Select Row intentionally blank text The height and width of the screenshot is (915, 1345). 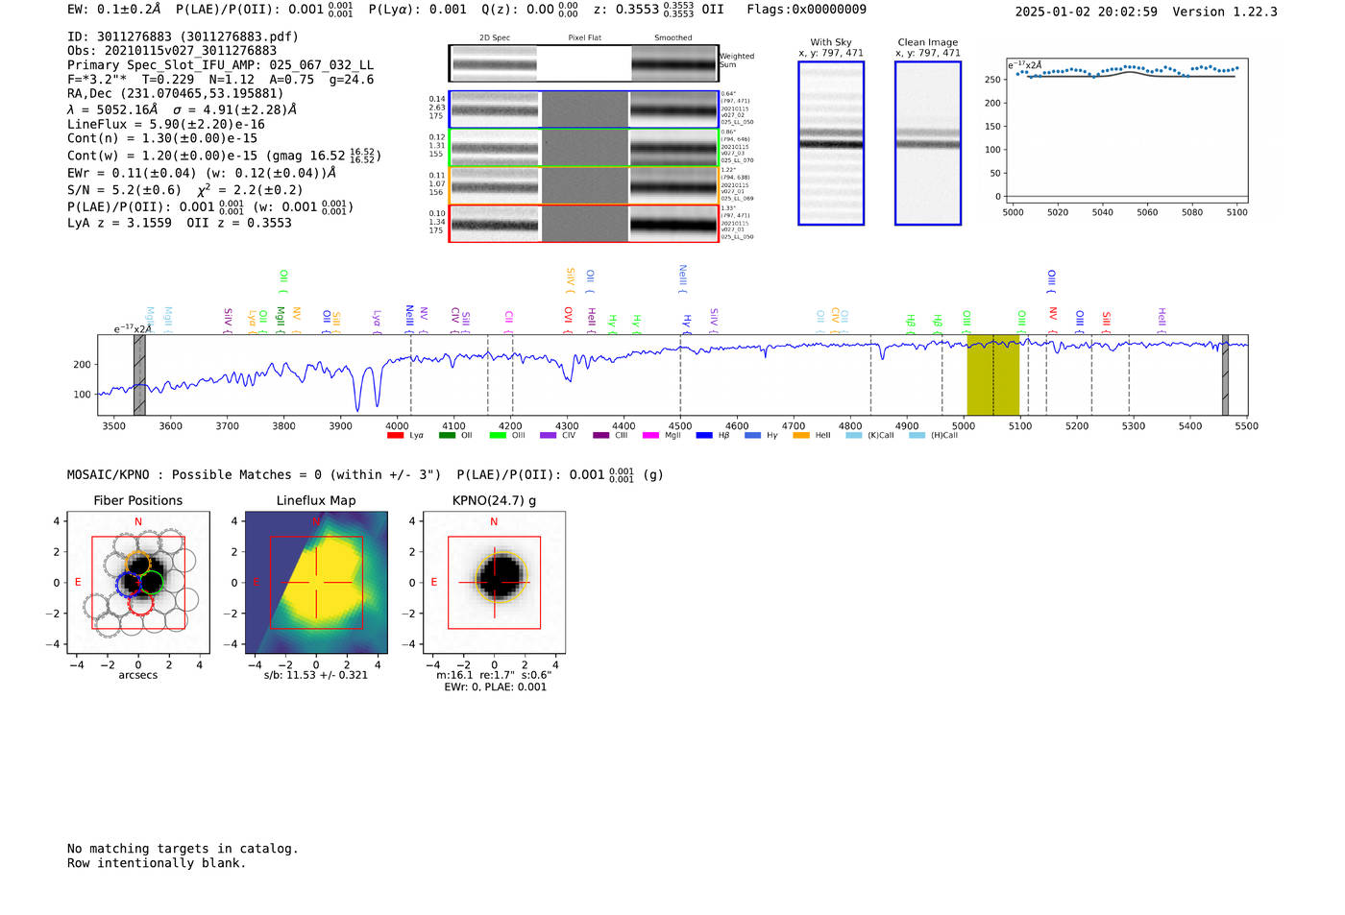click(x=157, y=863)
